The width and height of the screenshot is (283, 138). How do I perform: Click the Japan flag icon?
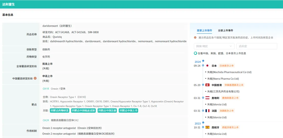[207, 66]
